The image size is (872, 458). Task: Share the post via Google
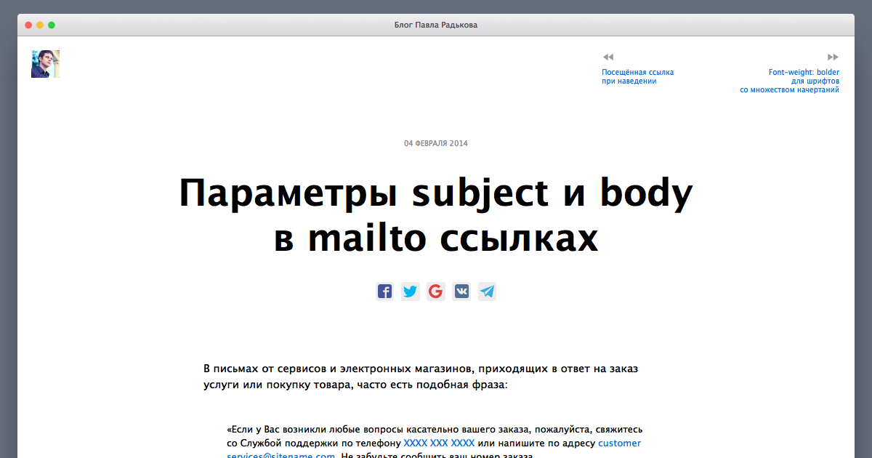click(435, 291)
